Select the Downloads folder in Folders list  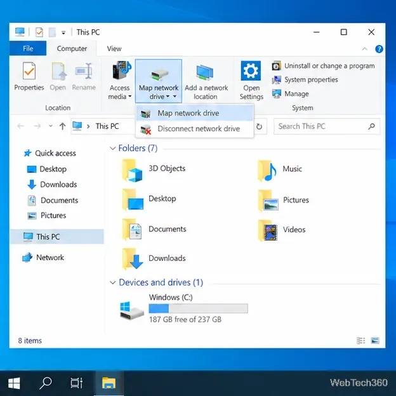click(154, 258)
